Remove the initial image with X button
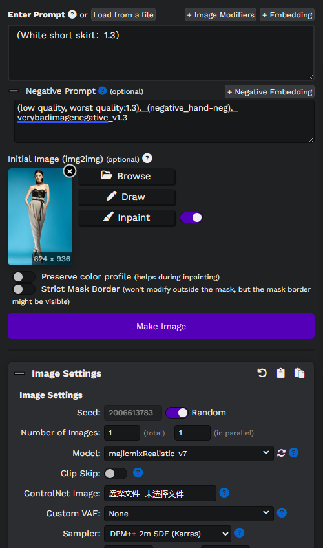 point(70,171)
